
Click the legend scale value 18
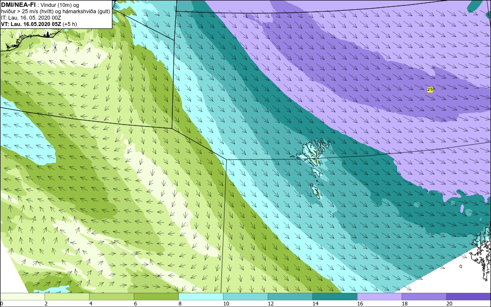[x=405, y=304]
